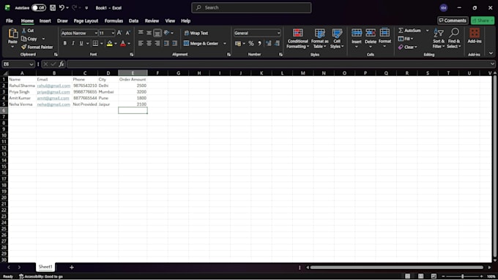
Task: Click the Insert Function fx icon
Action: 62,64
